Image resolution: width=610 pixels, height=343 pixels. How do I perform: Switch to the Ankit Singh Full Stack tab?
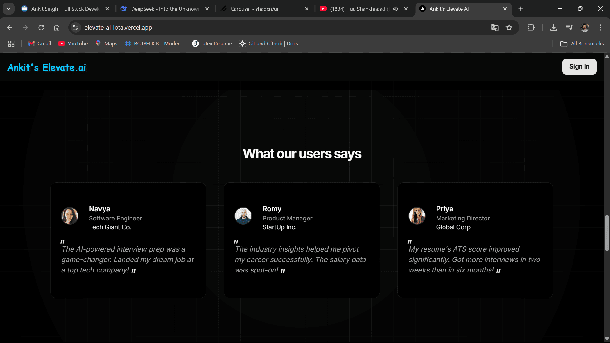pyautogui.click(x=65, y=9)
